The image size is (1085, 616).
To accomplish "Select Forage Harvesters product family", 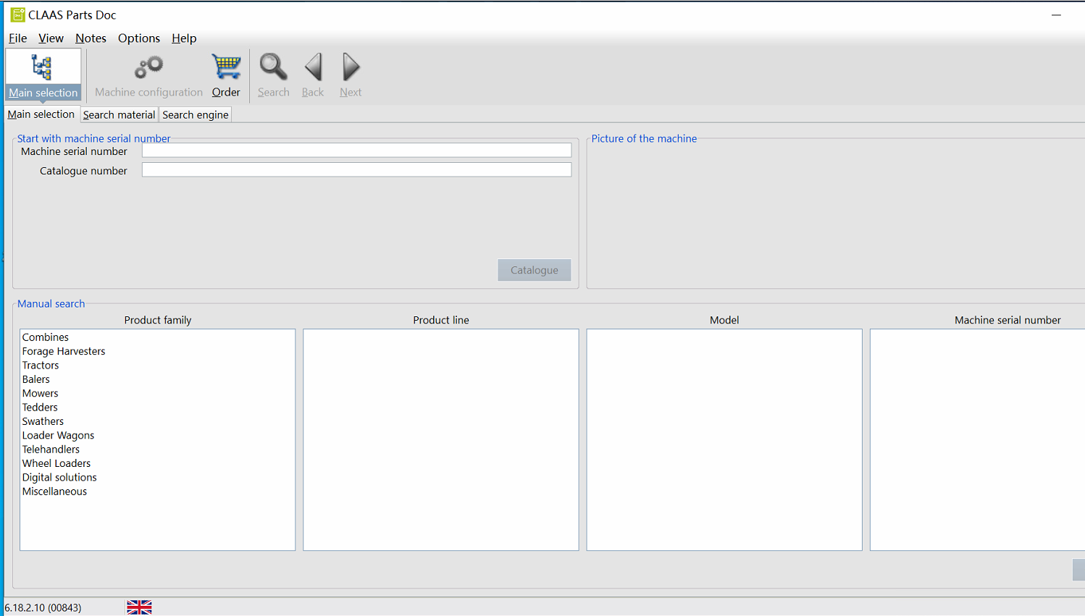I will coord(157,351).
